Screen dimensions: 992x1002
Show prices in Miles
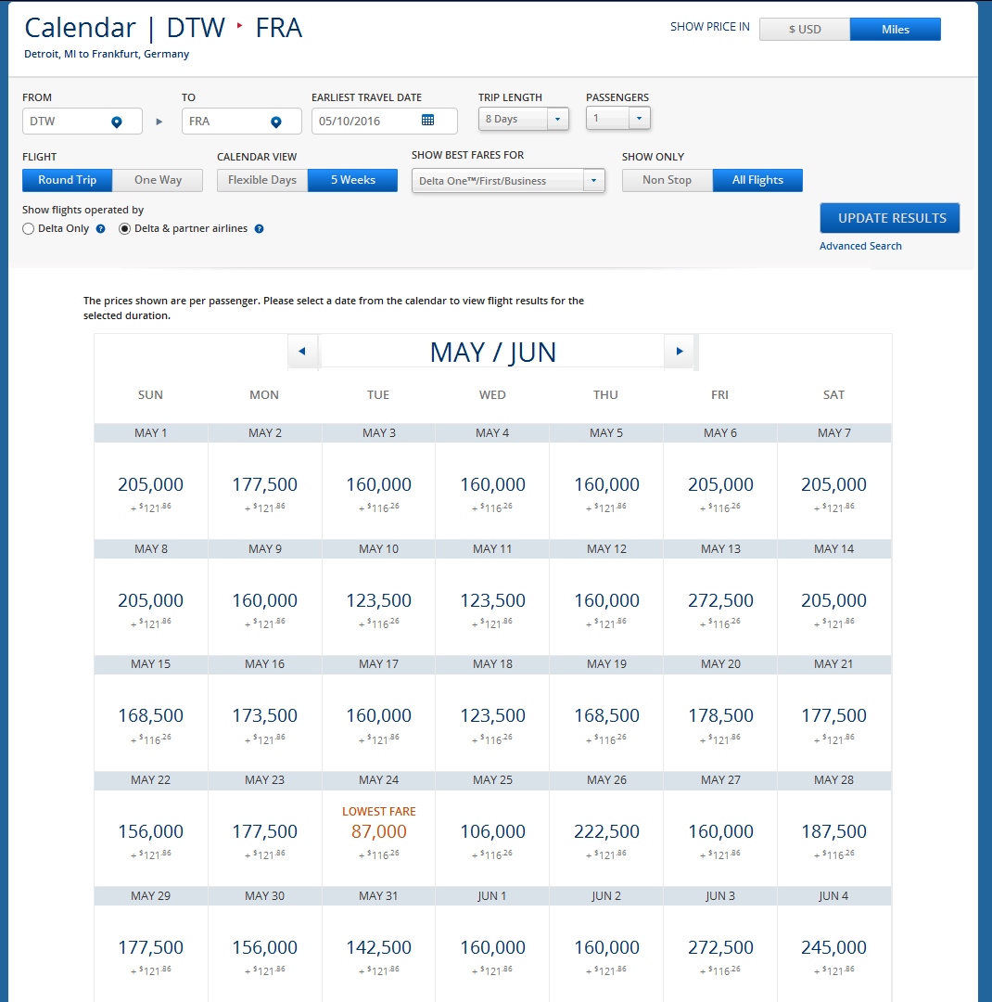click(895, 30)
